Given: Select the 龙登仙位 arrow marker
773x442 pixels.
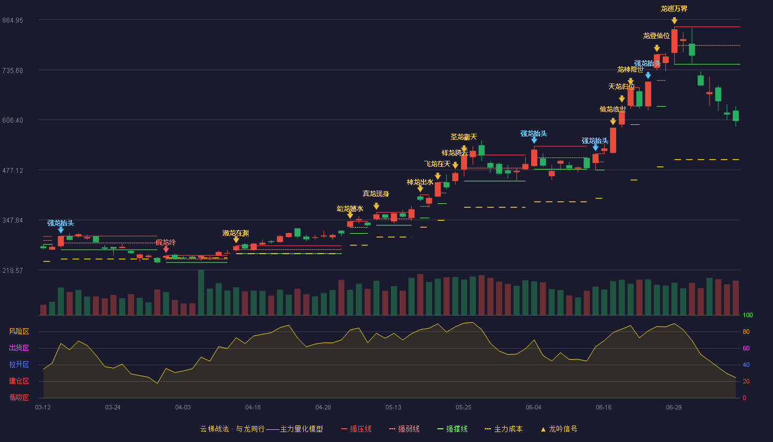Looking at the screenshot, I should coord(656,49).
